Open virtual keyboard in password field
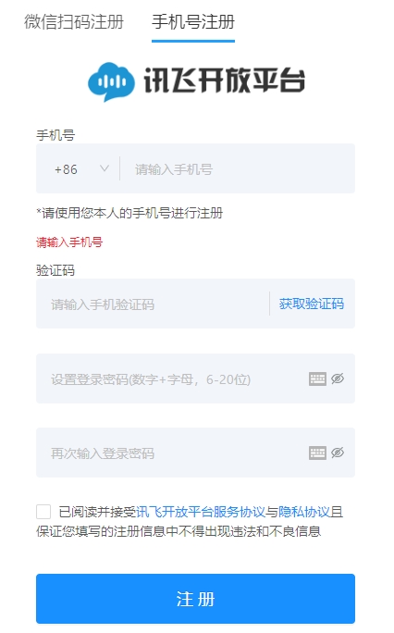The height and width of the screenshot is (633, 394). [317, 379]
